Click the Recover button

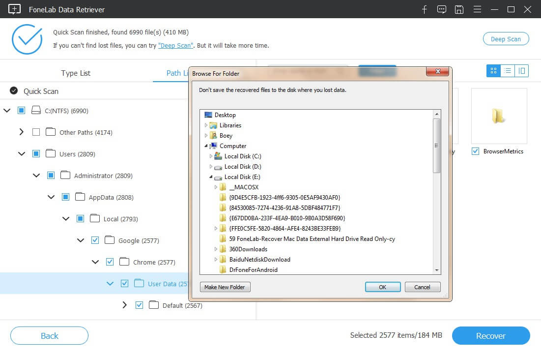click(490, 336)
